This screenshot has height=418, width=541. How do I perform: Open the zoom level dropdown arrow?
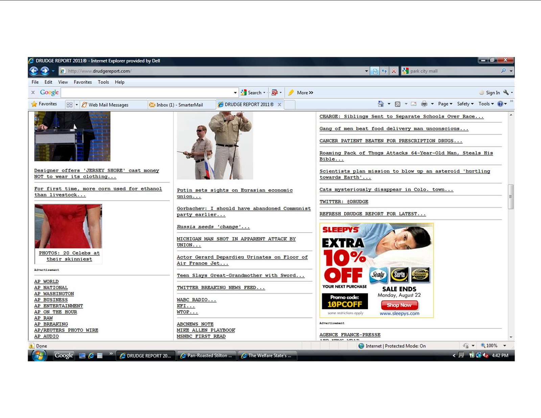504,346
